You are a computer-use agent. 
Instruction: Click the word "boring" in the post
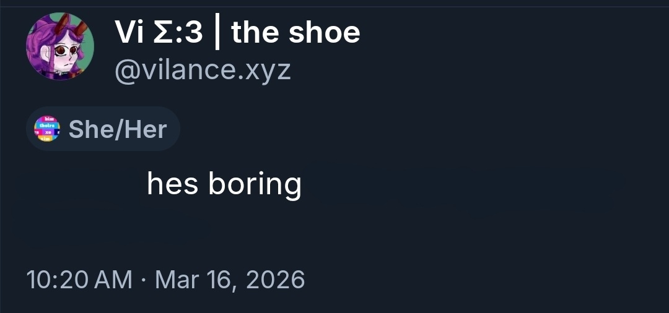pos(255,184)
